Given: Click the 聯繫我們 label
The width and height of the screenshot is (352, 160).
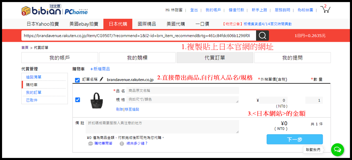Looking at the screenshot, I should click(x=313, y=149).
